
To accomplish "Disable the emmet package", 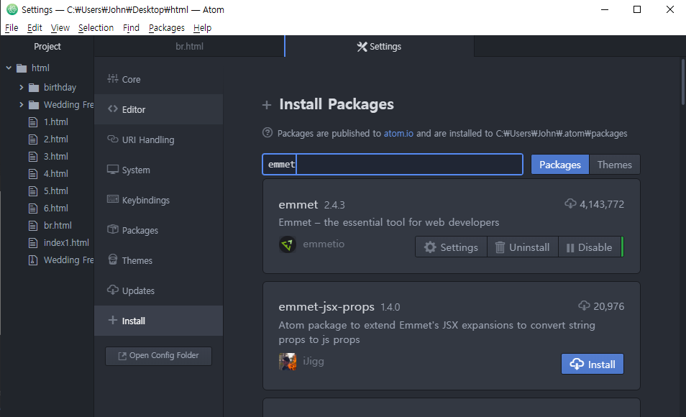I will (x=589, y=247).
